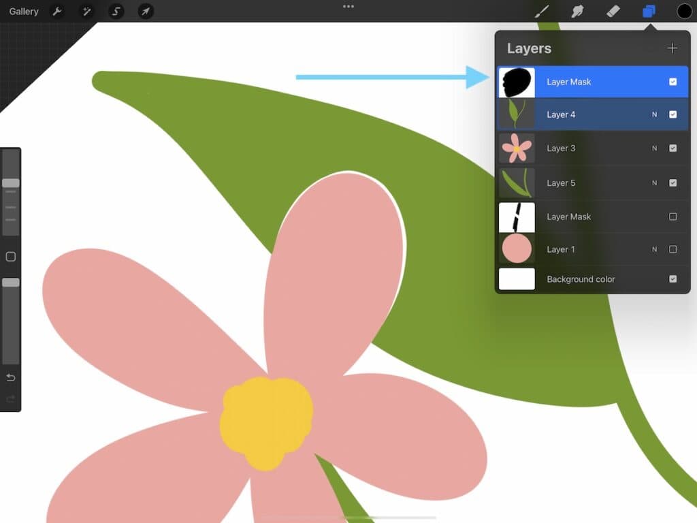The image size is (697, 523).
Task: Select the Eraser tool
Action: coord(613,12)
